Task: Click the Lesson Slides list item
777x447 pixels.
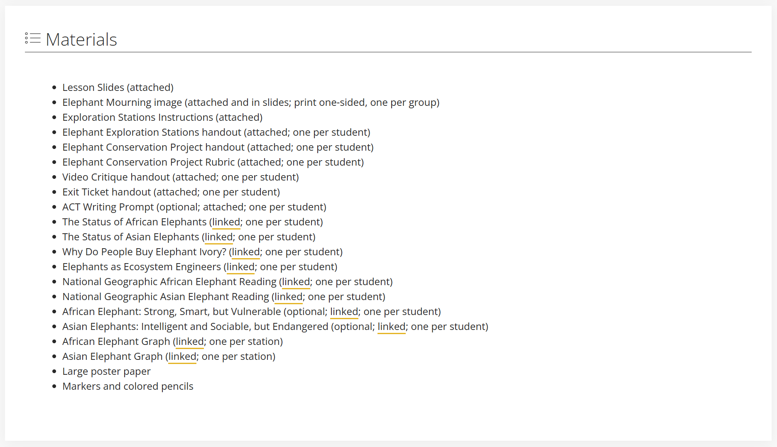Action: (118, 88)
